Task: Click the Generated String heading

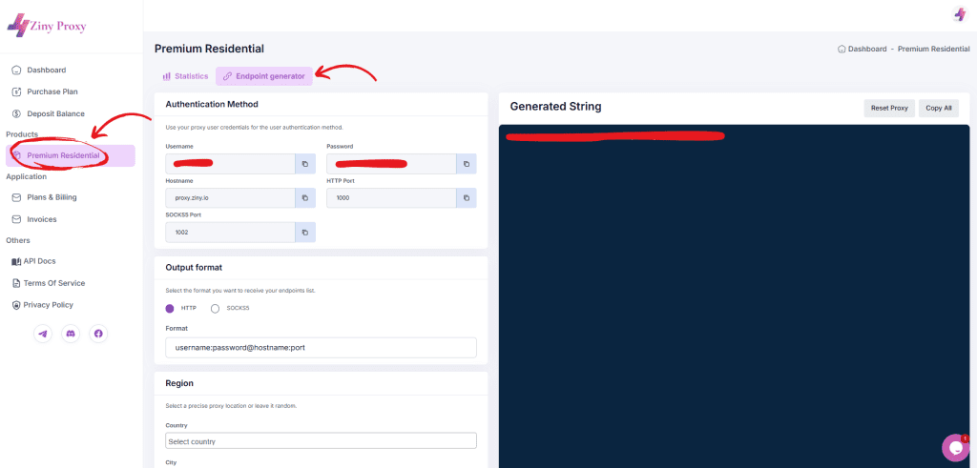Action: coord(556,107)
